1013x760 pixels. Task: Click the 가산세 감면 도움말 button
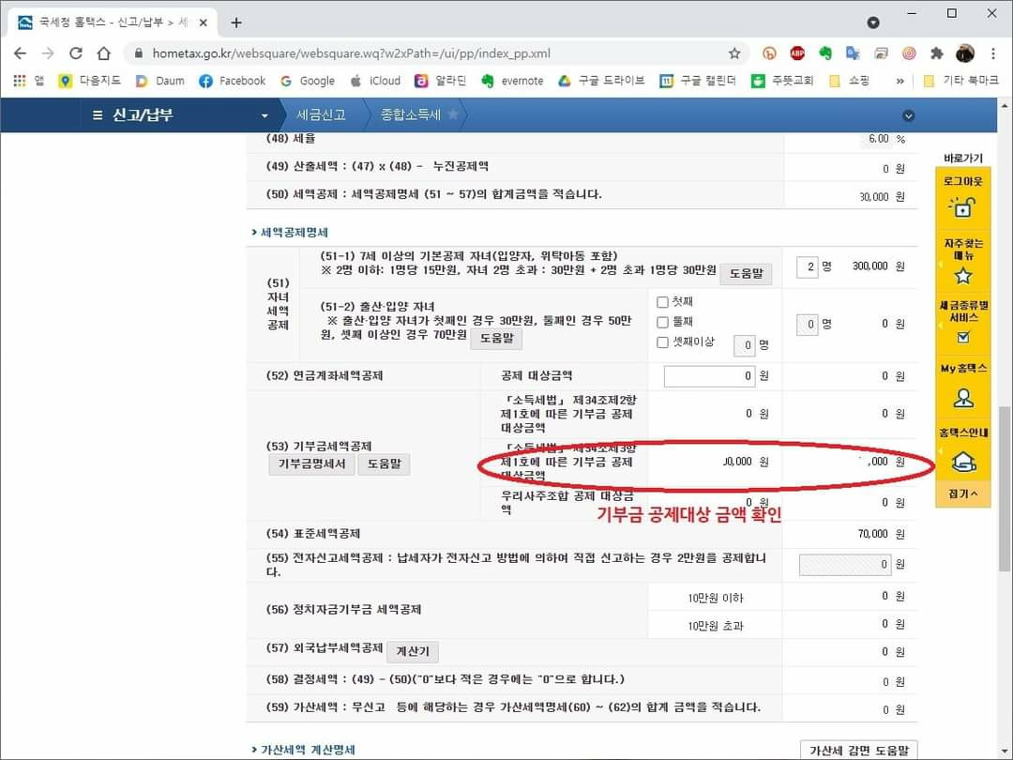coord(858,750)
